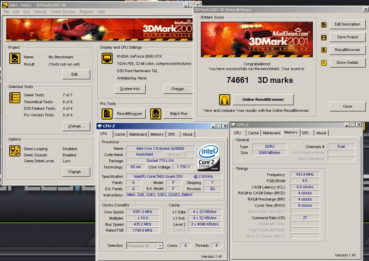Open the Help menu

(101, 12)
